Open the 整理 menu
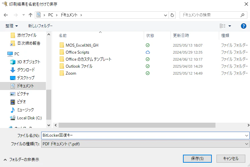Viewport: 250px width, 167px height. tap(11, 26)
